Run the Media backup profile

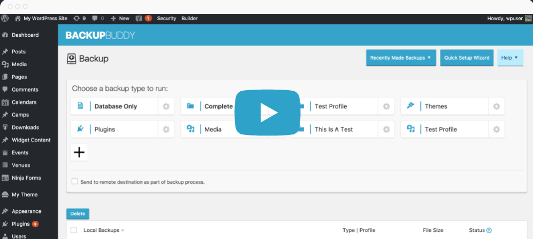pos(212,130)
